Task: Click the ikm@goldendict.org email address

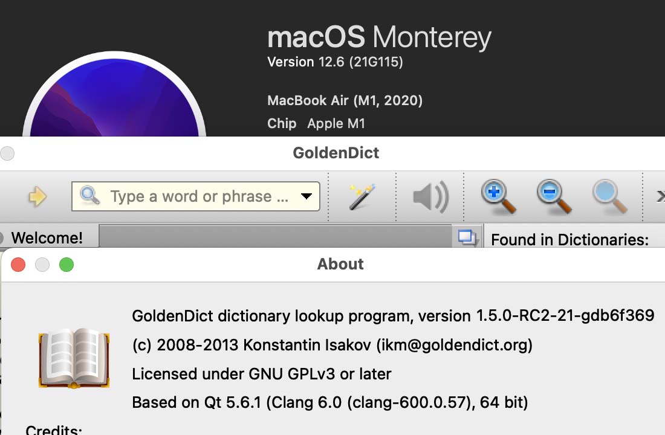Action: [454, 345]
